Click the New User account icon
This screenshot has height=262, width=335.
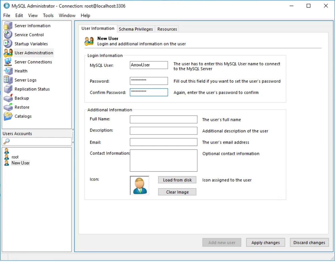[x=7, y=163]
